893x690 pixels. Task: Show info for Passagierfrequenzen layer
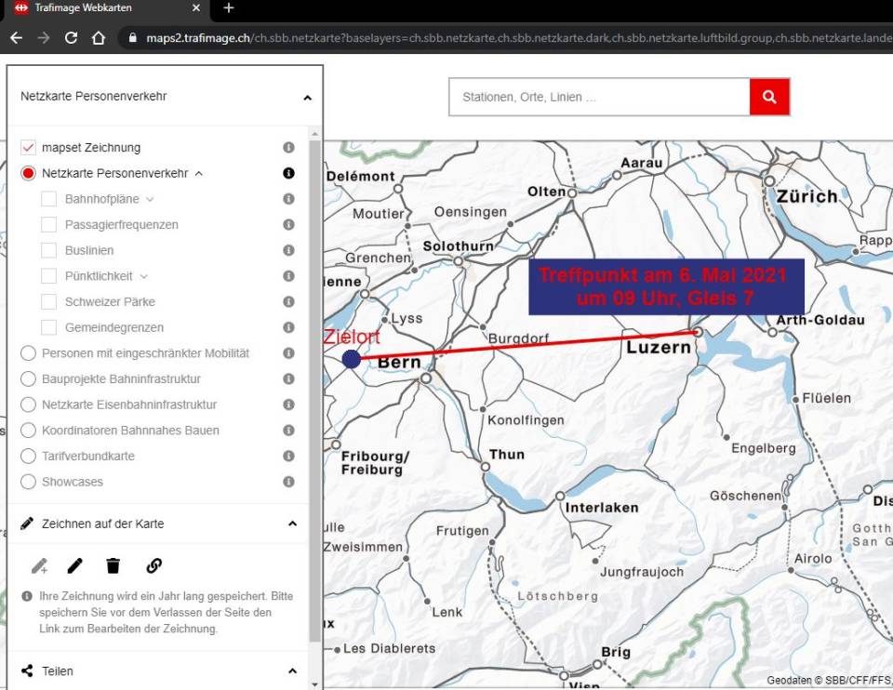(x=288, y=224)
